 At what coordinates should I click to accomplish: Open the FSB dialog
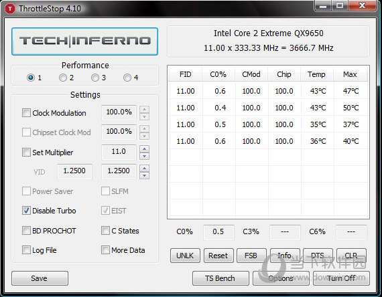coord(251,256)
